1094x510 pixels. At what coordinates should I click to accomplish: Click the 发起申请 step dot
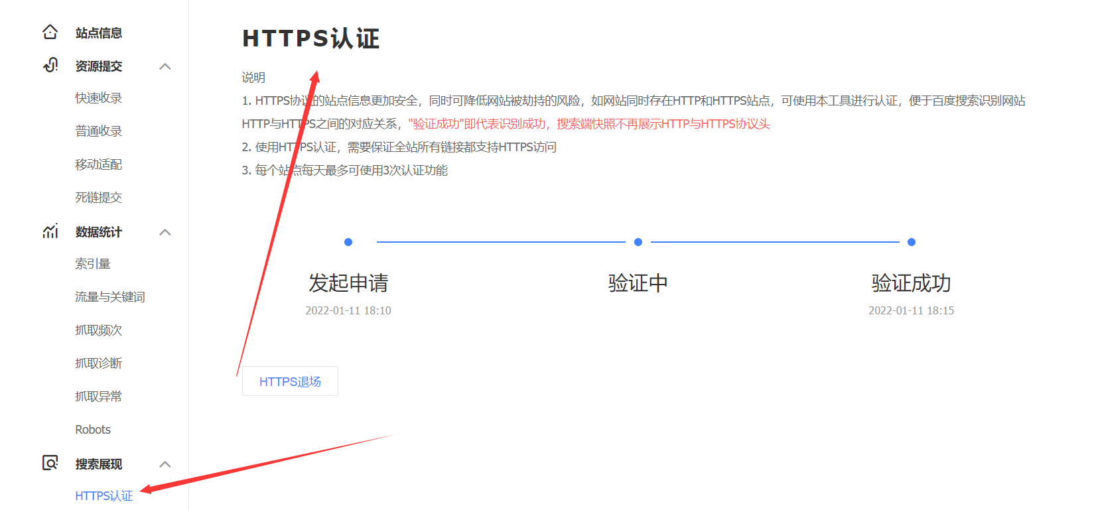(348, 242)
